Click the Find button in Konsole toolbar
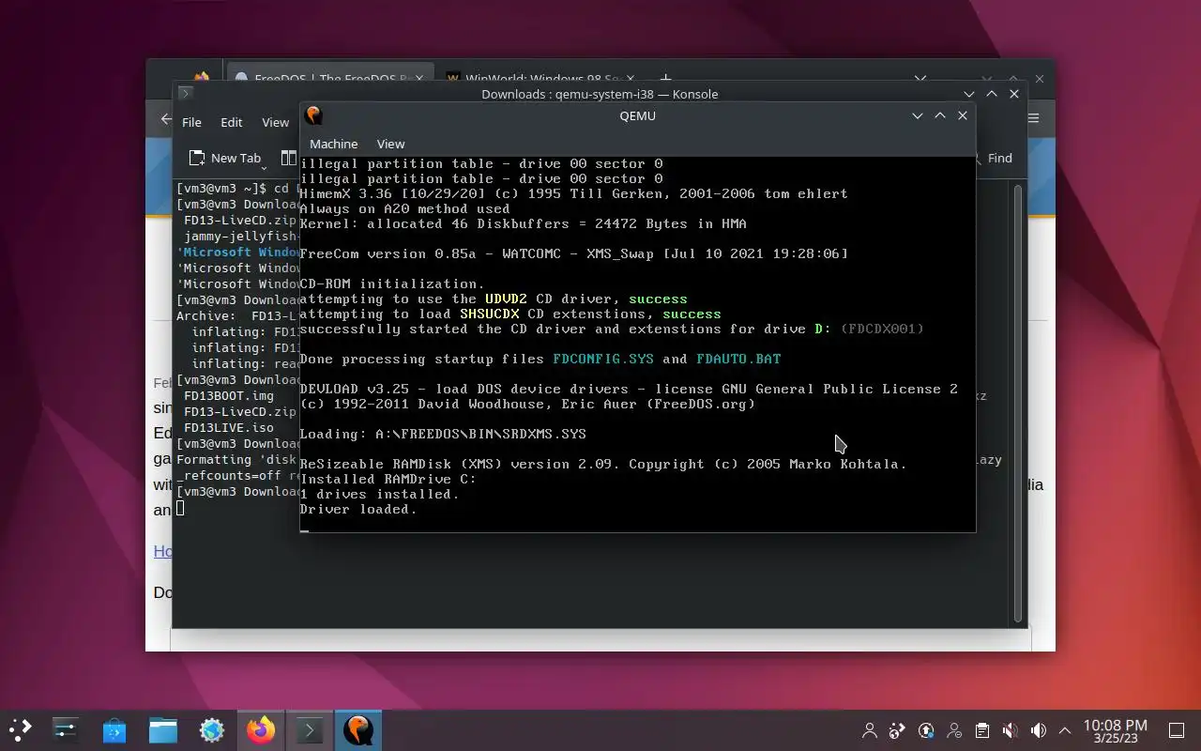This screenshot has height=751, width=1201. (994, 158)
